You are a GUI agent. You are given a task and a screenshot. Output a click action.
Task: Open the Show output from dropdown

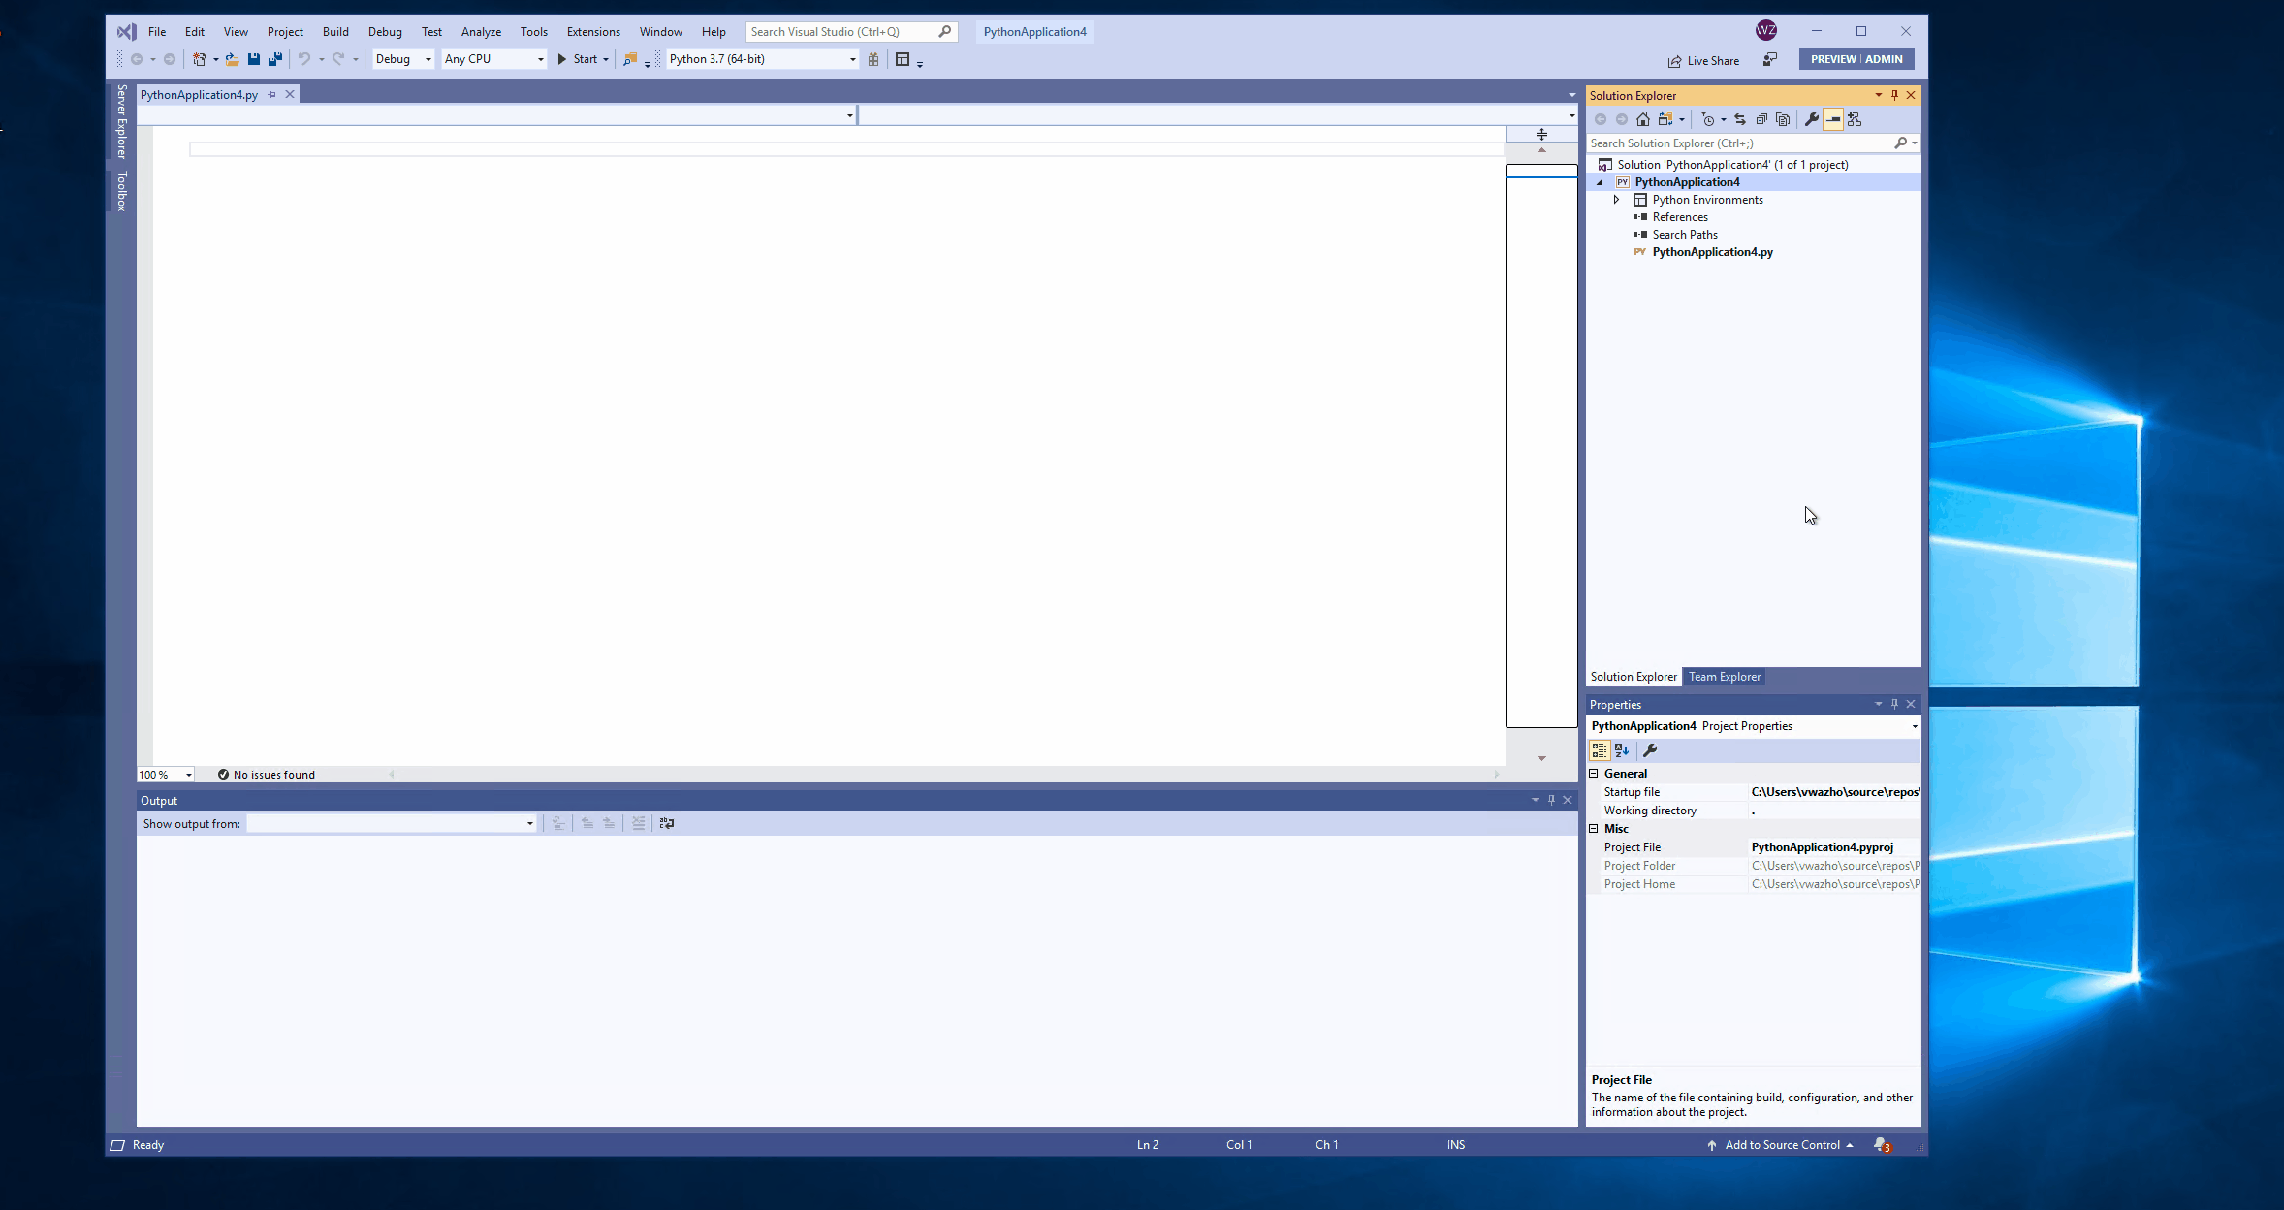pos(528,823)
